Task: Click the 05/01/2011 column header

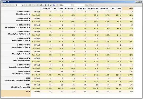Action: (93, 8)
